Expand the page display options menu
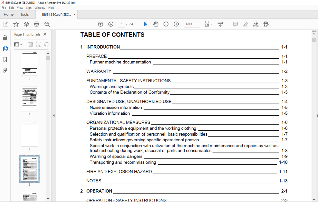This screenshot has height=202, width=318. point(211,24)
